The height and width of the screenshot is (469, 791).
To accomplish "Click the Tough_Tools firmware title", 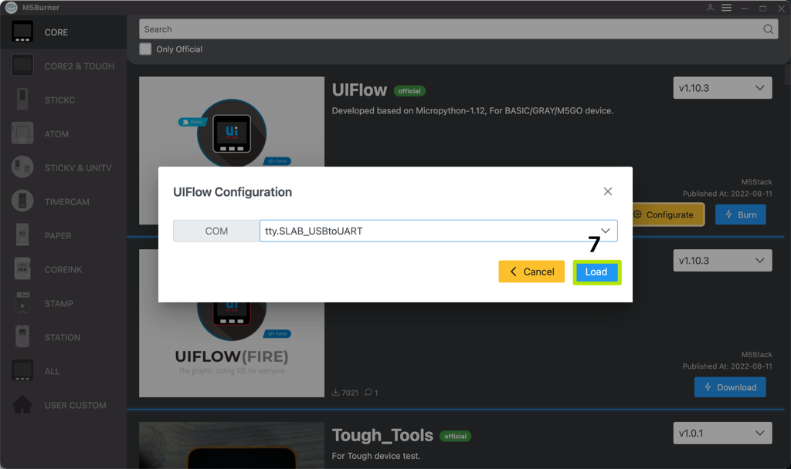I will coord(382,435).
